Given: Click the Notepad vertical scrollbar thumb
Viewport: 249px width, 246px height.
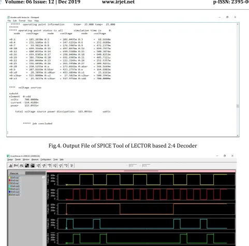Looking at the screenshot, I should coord(238,106).
